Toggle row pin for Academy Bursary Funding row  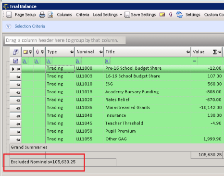(18, 92)
